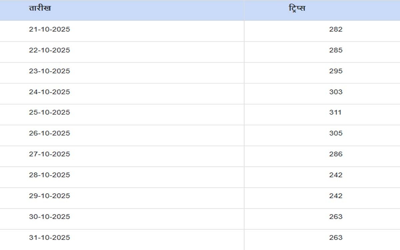Click on the 23-10-2025 date cell
The height and width of the screenshot is (250, 400).
click(49, 71)
